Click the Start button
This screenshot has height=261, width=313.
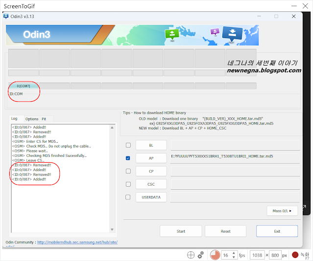(181, 231)
